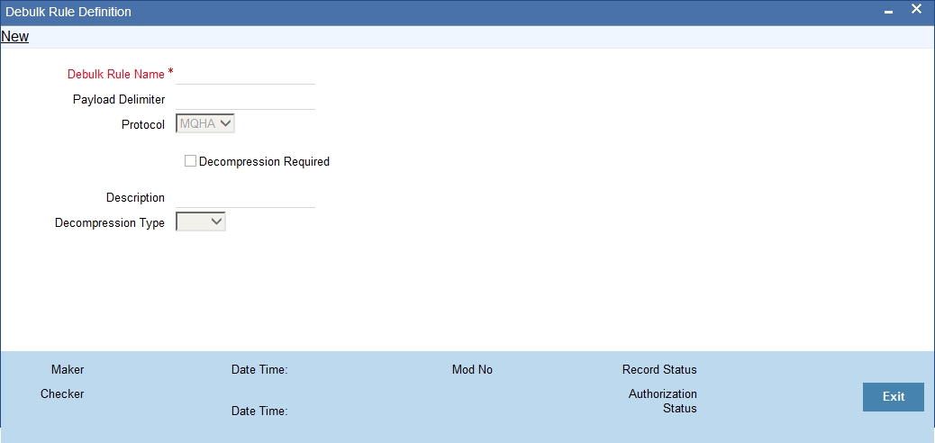Open the Protocol MQHA dropdown
935x443 pixels.
205,124
